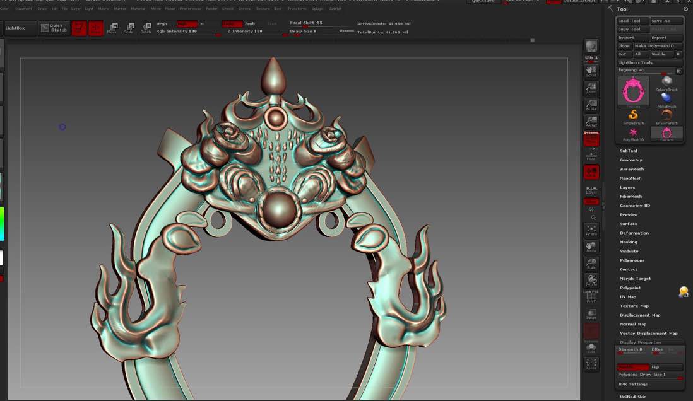The height and width of the screenshot is (401, 693).
Task: Click the Frame icon in right shelf
Action: coord(591,230)
